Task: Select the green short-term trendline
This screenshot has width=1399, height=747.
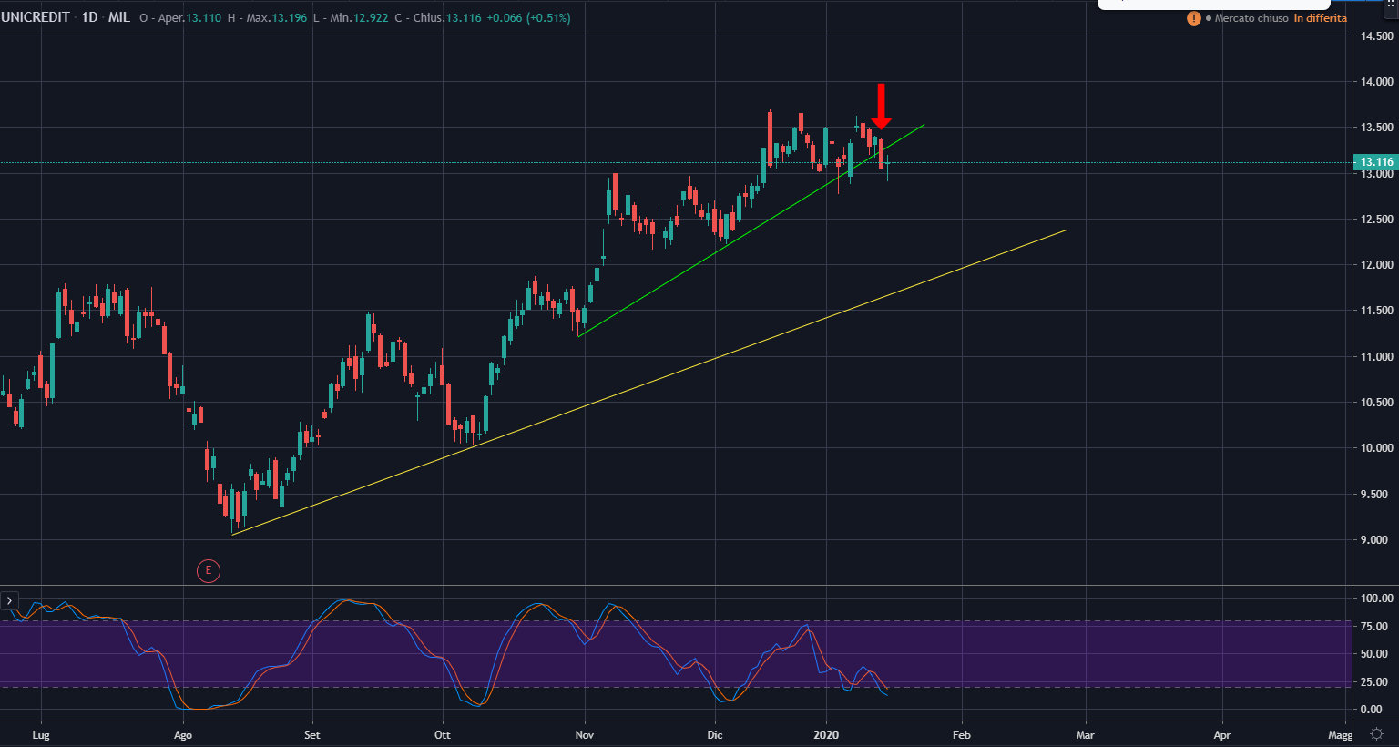Action: tap(751, 230)
